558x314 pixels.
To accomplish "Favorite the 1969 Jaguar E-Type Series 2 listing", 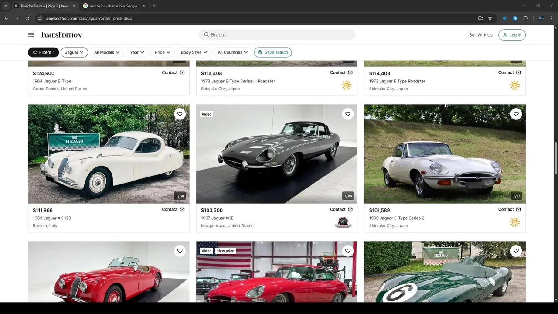I will point(516,114).
